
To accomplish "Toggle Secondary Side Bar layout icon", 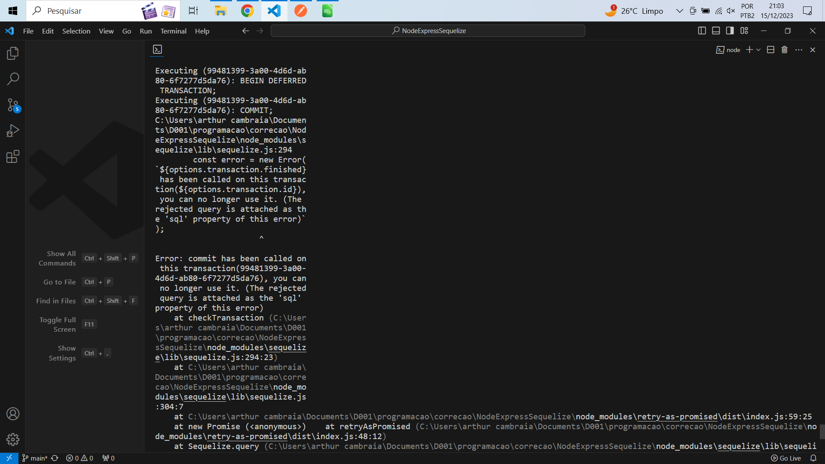I will (730, 31).
